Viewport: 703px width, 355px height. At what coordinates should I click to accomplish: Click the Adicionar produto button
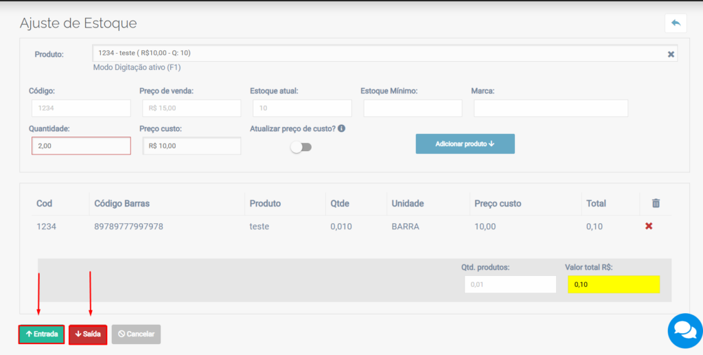click(465, 144)
